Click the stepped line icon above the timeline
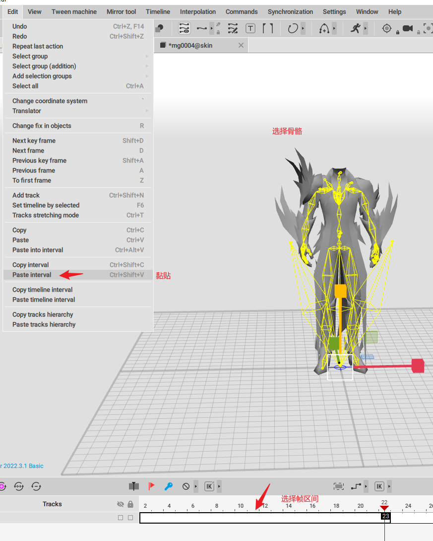The width and height of the screenshot is (433, 541). pyautogui.click(x=356, y=486)
